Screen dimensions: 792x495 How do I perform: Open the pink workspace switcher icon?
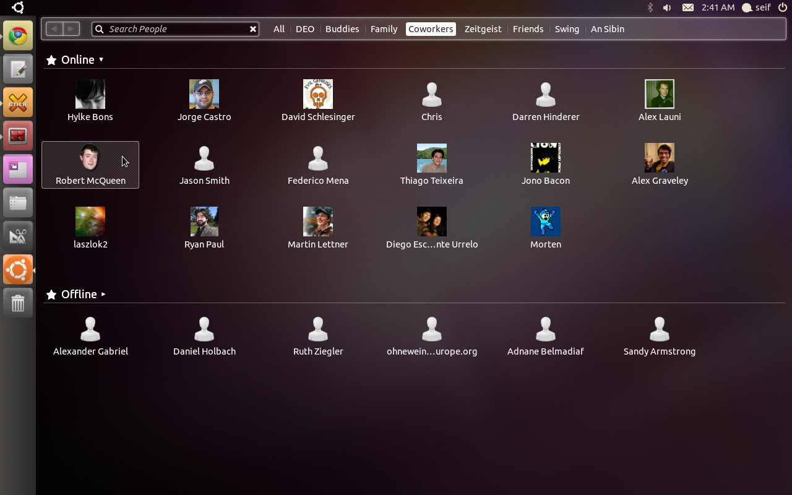pyautogui.click(x=18, y=170)
